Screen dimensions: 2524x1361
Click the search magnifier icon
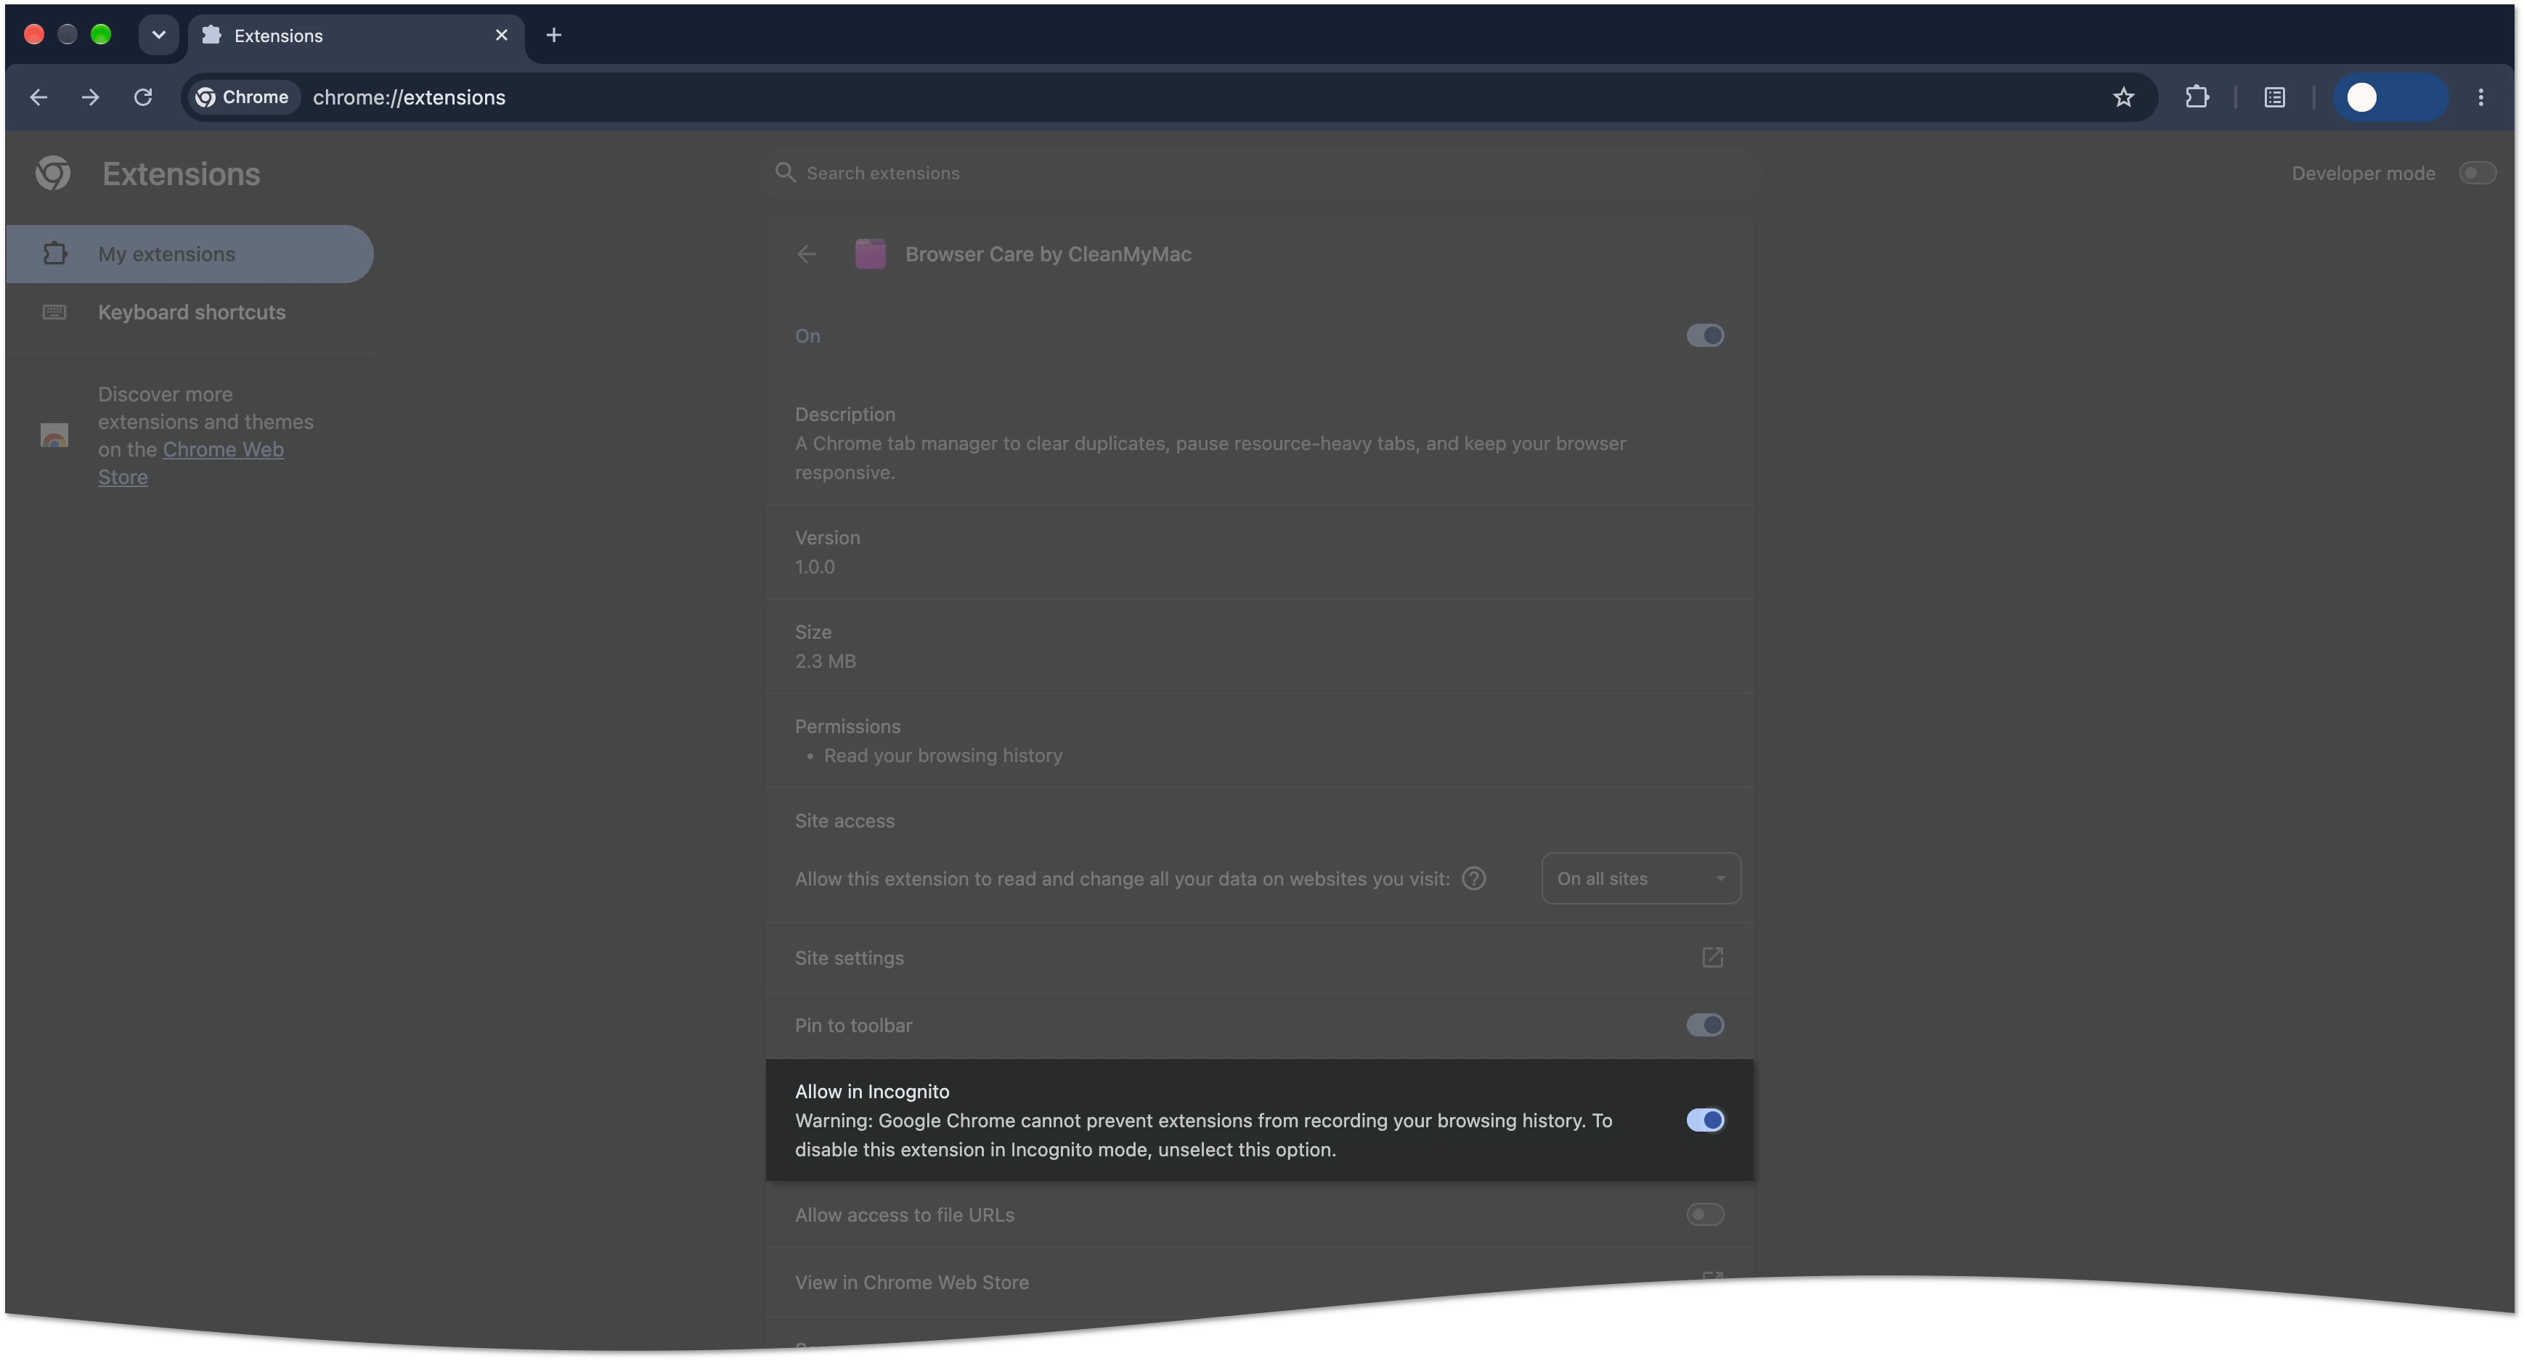point(785,172)
